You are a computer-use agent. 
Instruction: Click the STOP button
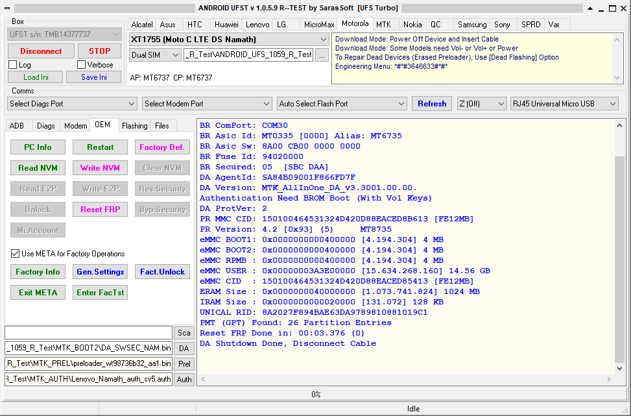click(99, 51)
